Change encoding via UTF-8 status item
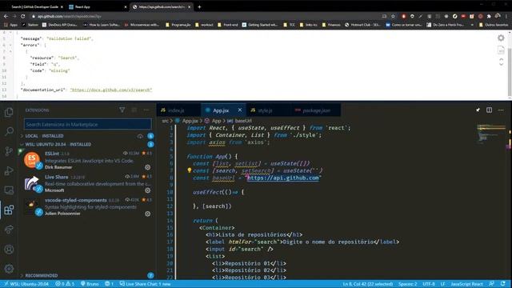Image resolution: width=512 pixels, height=288 pixels. point(429,284)
